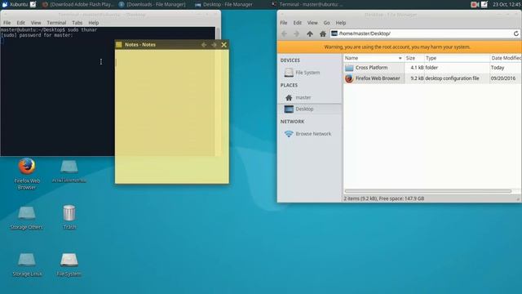Switch to the Desktop - File Manager taskbar button
Viewport: 522px width, 294px height.
223,4
